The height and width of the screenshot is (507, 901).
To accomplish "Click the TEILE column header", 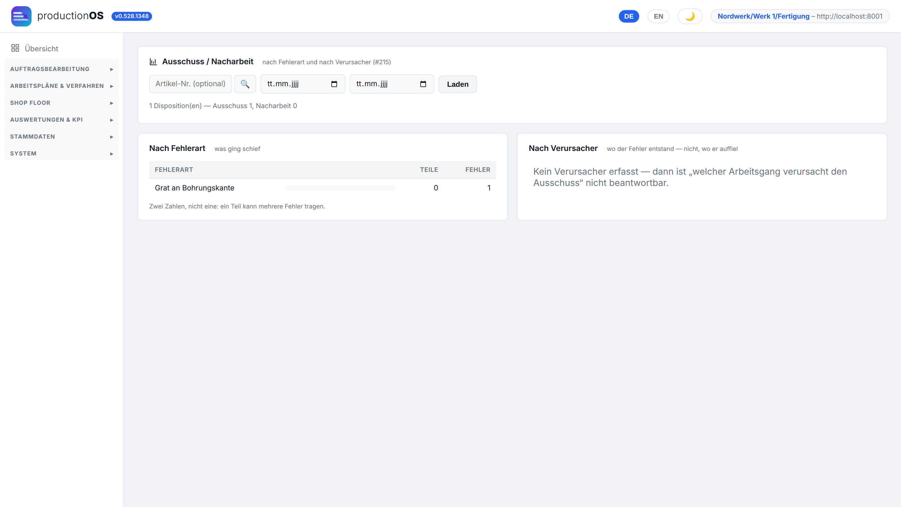I will click(429, 170).
